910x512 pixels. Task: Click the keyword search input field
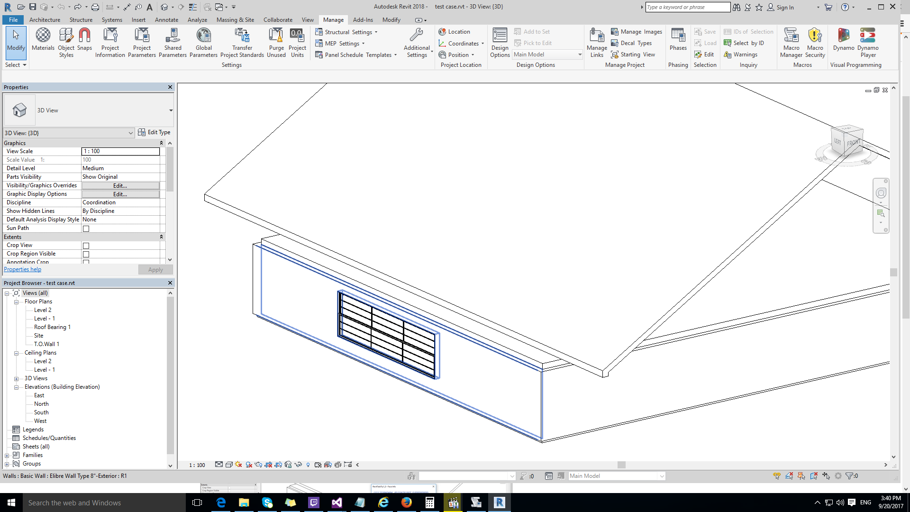tap(687, 7)
